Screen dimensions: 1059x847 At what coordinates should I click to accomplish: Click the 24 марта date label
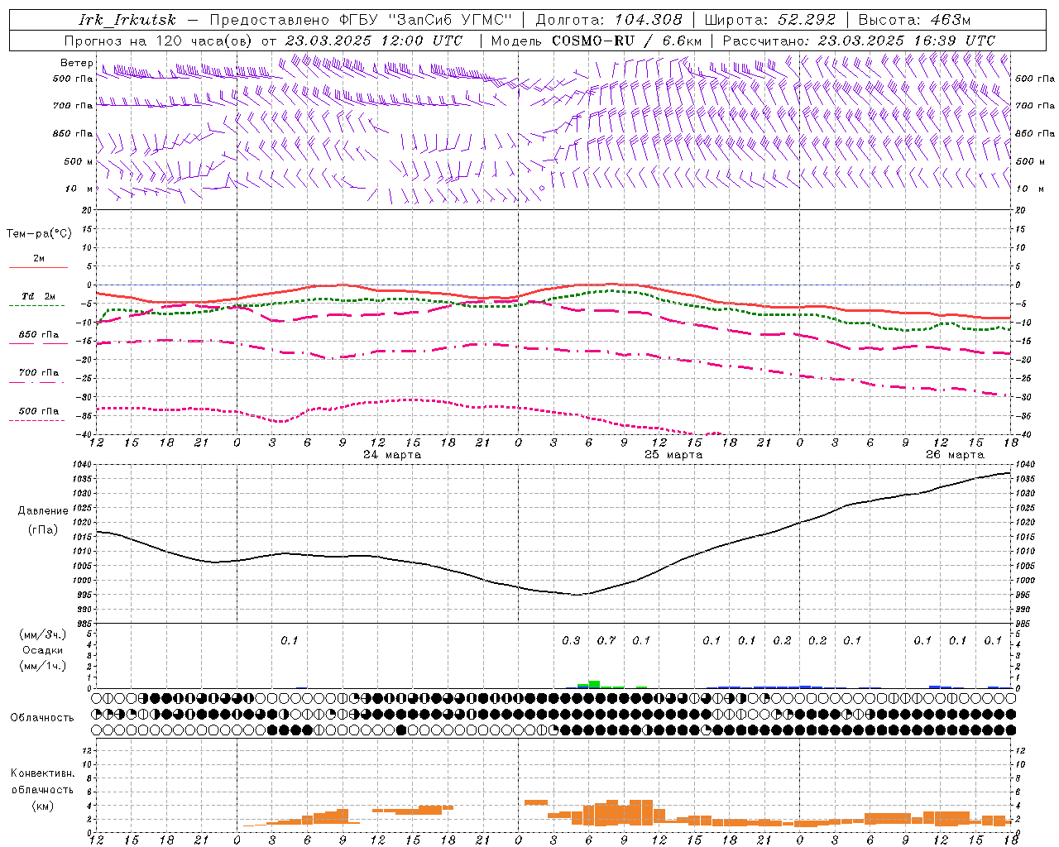(392, 455)
